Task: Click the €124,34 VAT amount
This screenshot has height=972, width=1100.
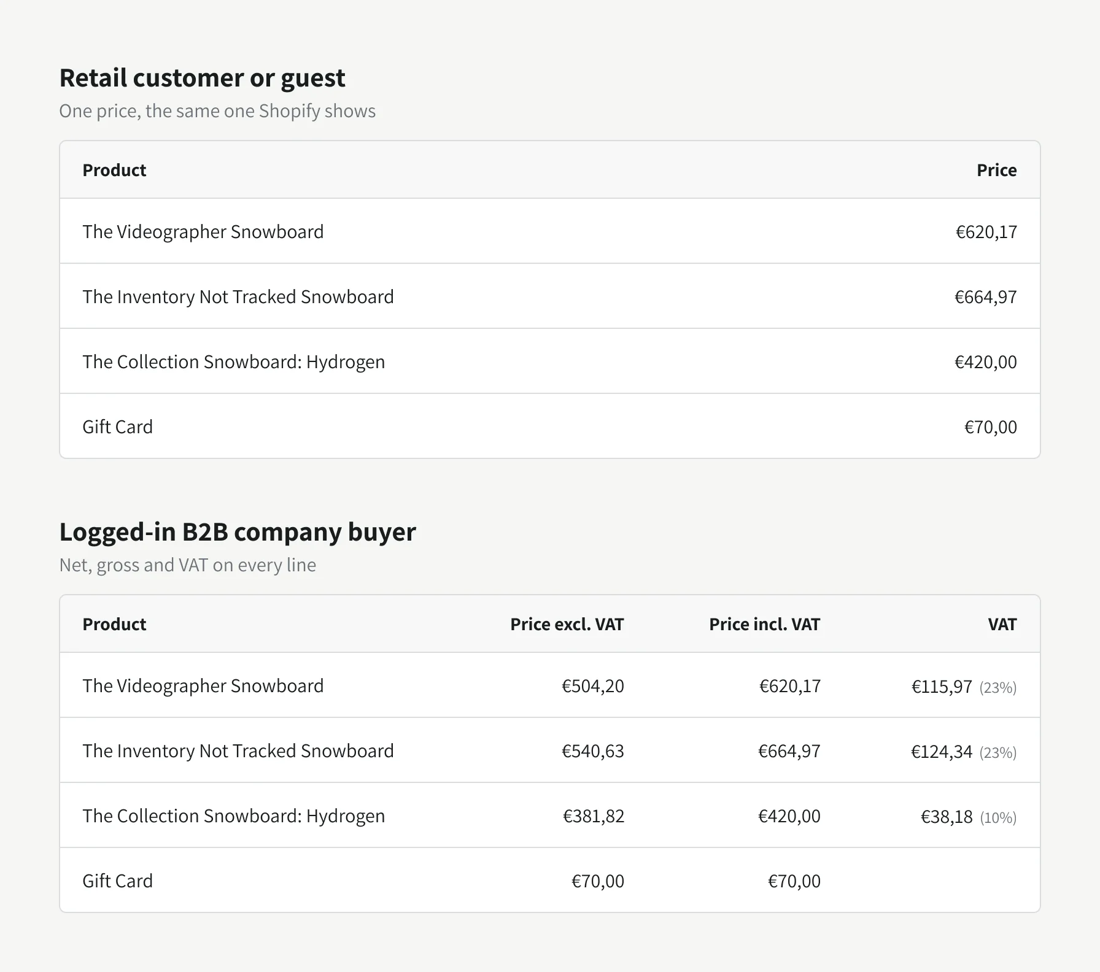Action: tap(941, 752)
